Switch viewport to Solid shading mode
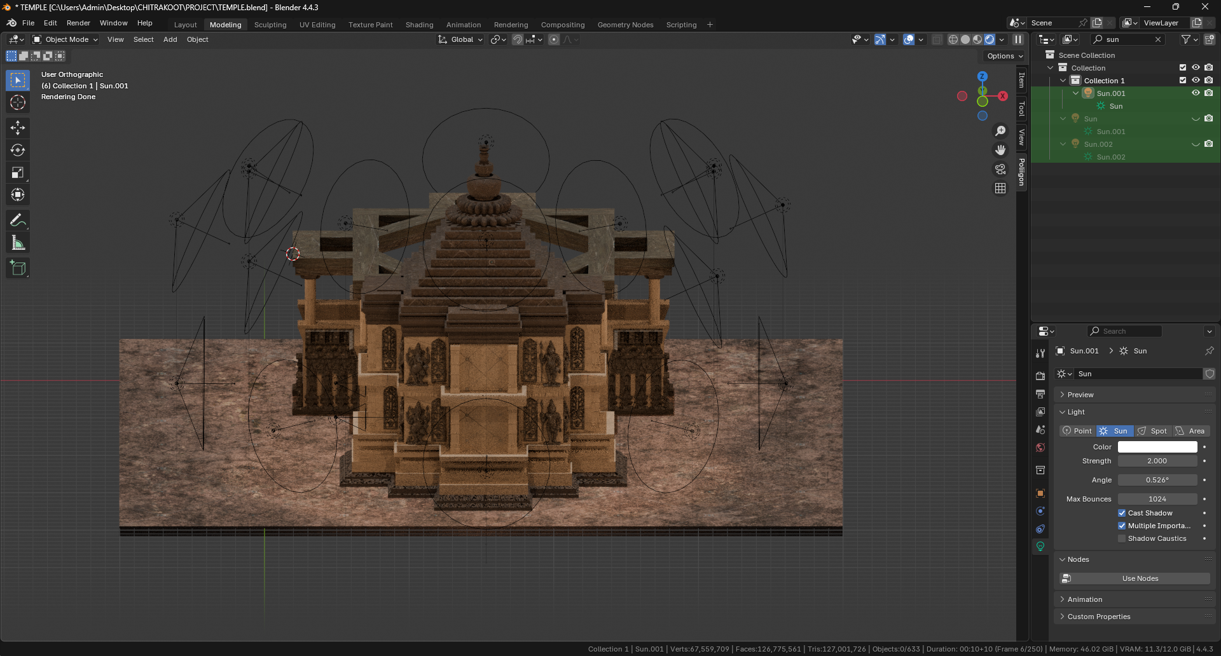Image resolution: width=1221 pixels, height=656 pixels. pyautogui.click(x=965, y=39)
